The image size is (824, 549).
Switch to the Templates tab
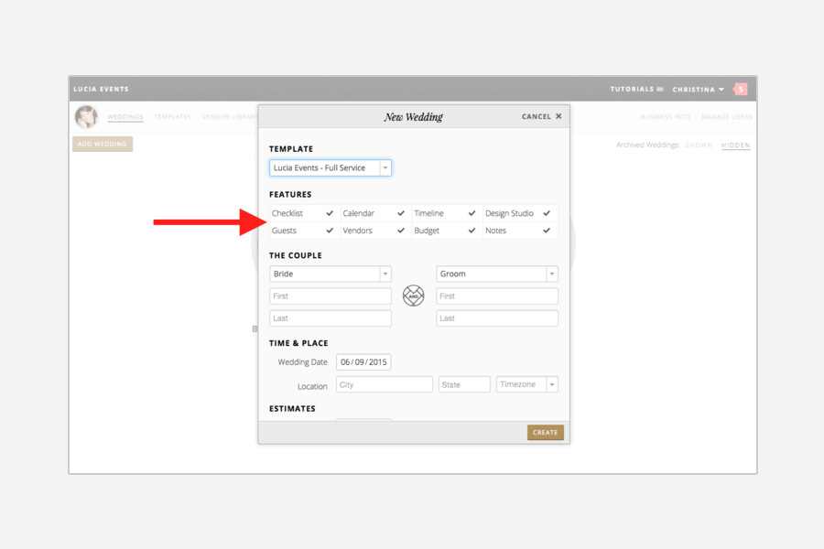[x=172, y=117]
